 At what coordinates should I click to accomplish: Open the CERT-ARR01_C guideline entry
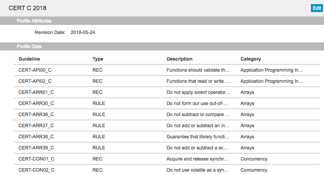tap(166, 92)
